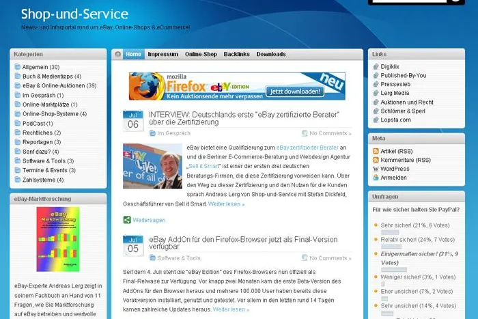Click the Sehr sicher! poll result
The width and height of the screenshot is (478, 319).
coord(415,225)
